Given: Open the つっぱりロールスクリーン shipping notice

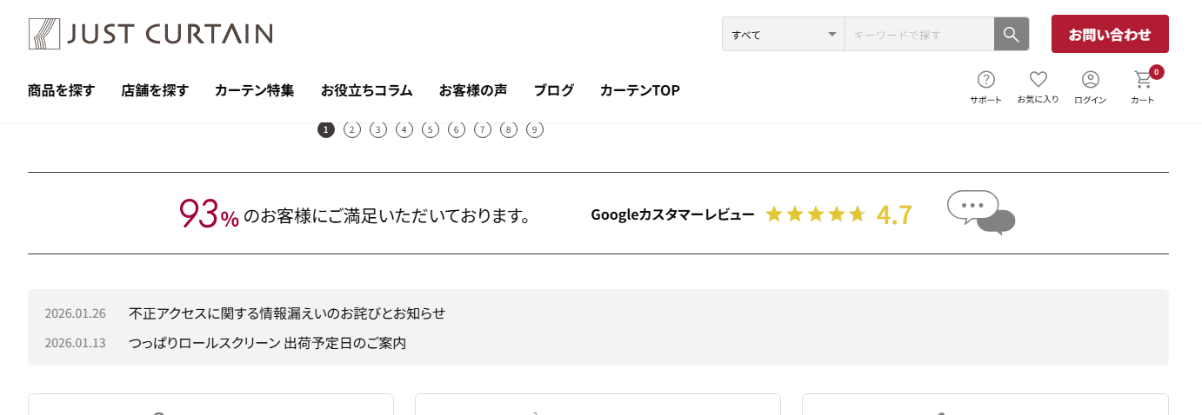Looking at the screenshot, I should pos(267,342).
